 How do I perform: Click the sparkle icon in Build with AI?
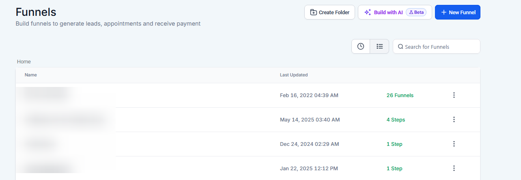click(368, 12)
